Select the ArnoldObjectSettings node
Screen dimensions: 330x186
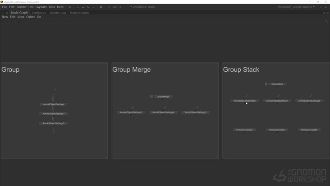pyautogui.click(x=54, y=104)
